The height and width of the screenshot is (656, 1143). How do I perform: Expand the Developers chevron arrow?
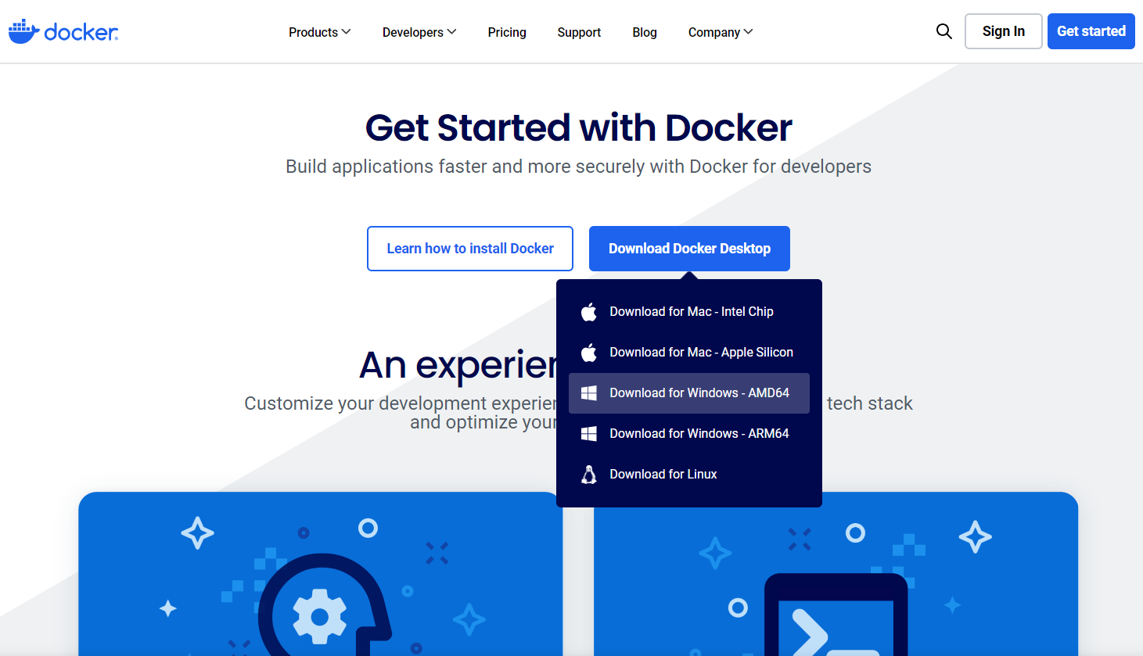point(451,32)
